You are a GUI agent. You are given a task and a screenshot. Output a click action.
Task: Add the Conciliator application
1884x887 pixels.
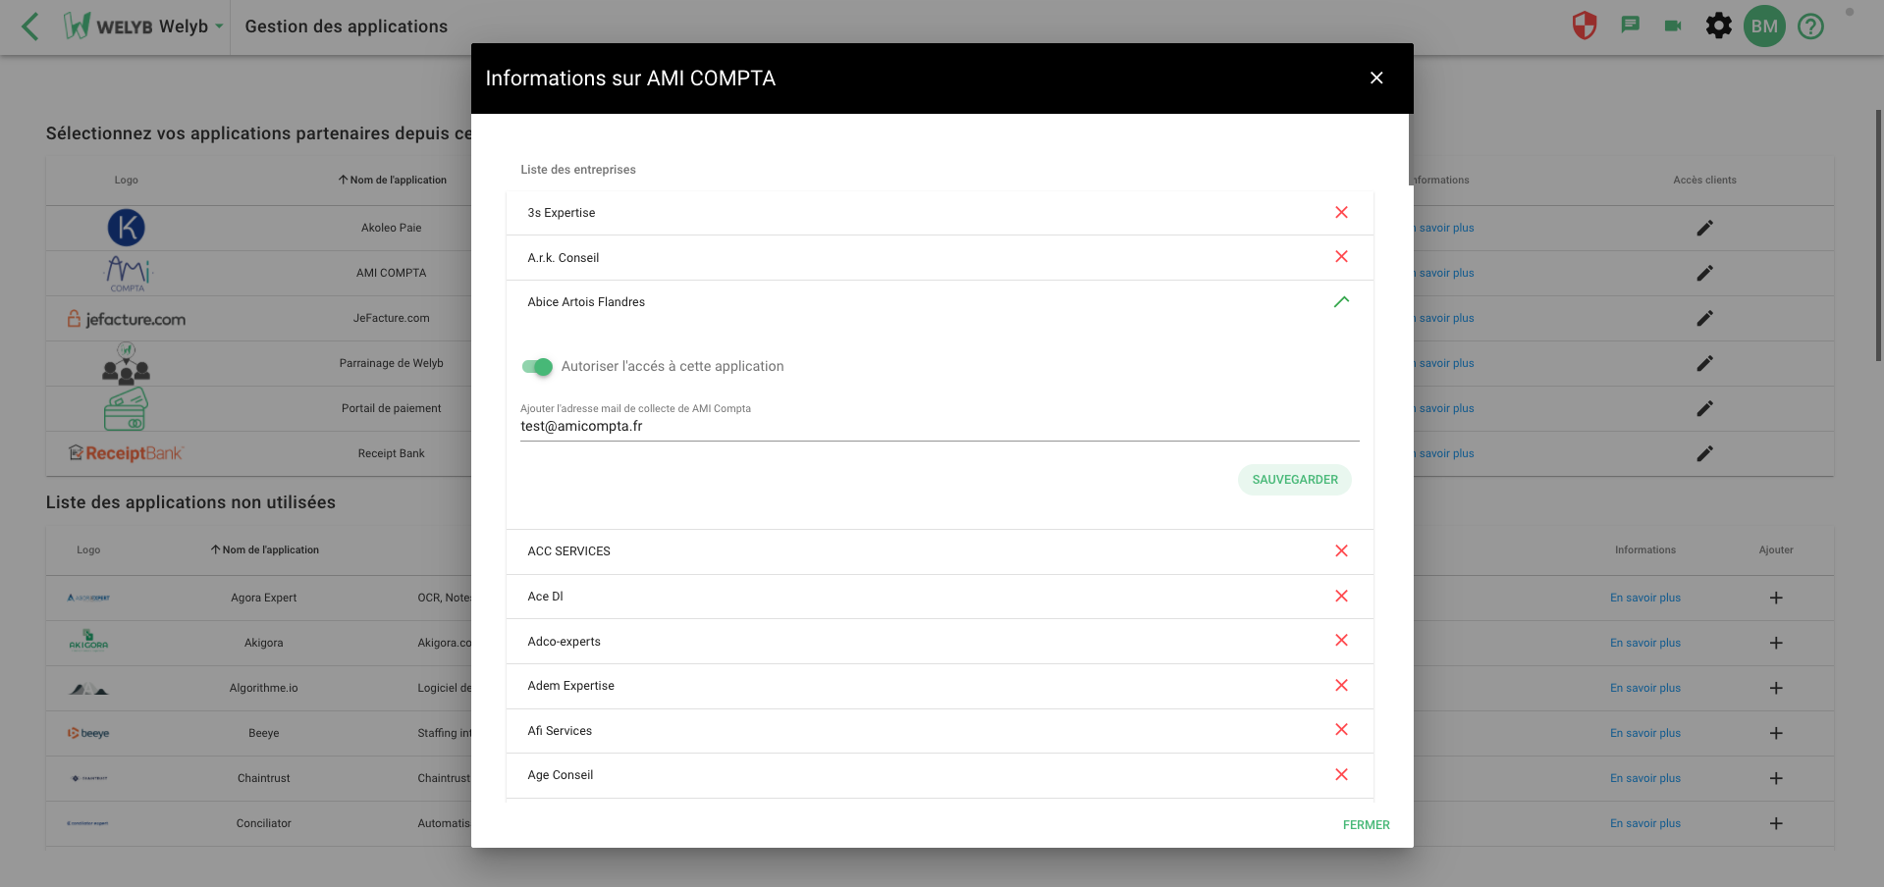point(1776,823)
